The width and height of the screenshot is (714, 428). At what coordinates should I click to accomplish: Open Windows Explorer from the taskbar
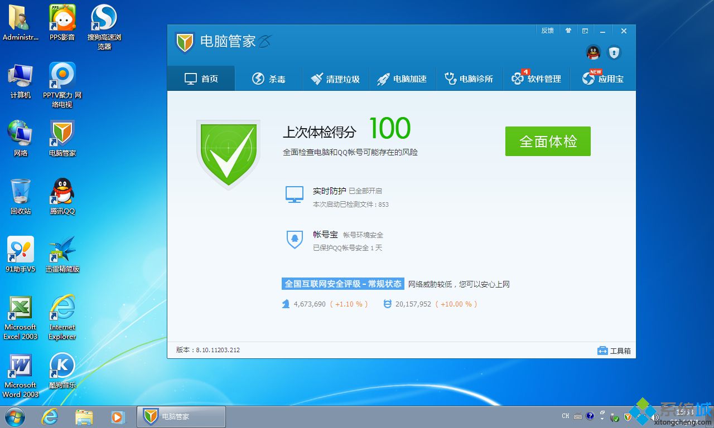84,416
